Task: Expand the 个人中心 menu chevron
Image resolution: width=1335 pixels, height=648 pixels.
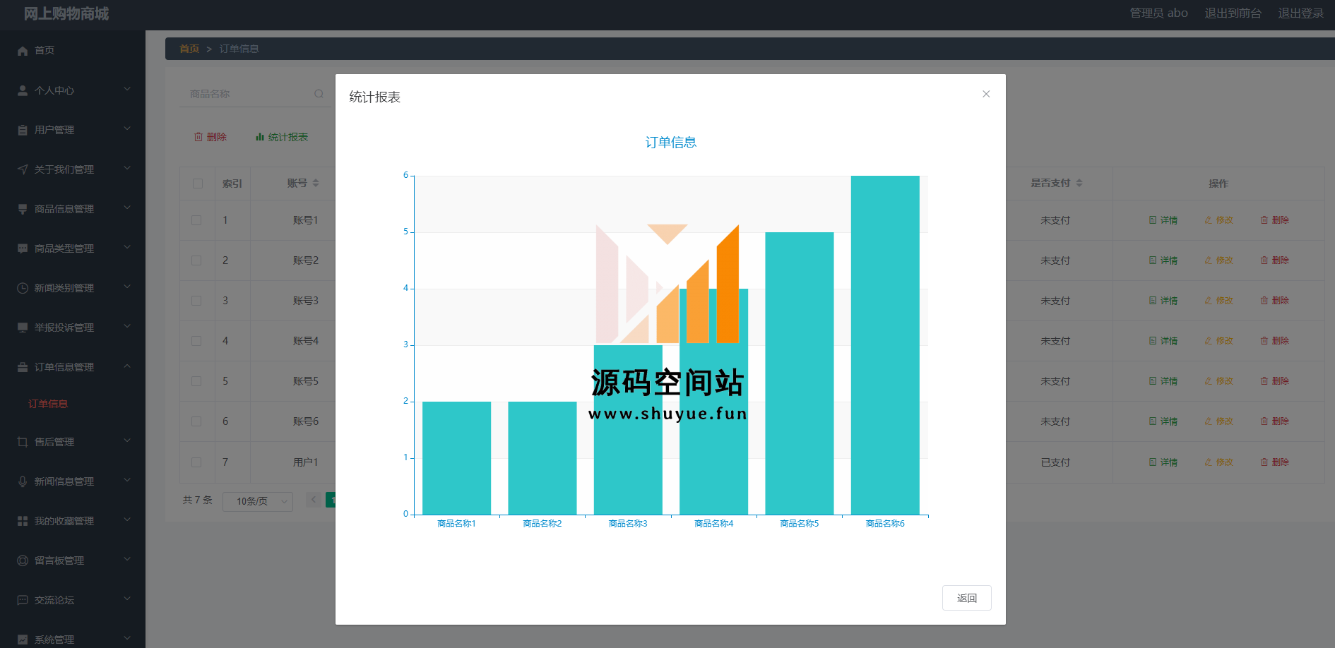Action: (x=127, y=89)
